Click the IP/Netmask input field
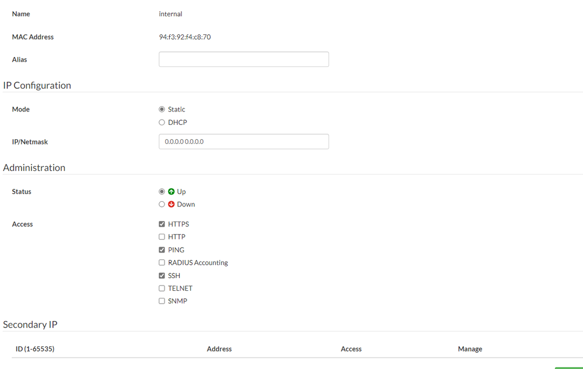583x369 pixels. click(x=243, y=142)
